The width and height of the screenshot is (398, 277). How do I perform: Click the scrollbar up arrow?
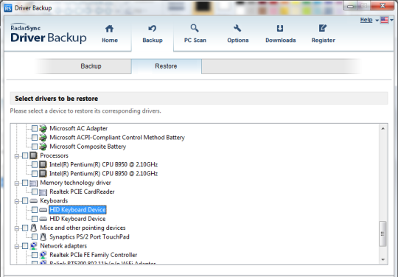point(383,129)
